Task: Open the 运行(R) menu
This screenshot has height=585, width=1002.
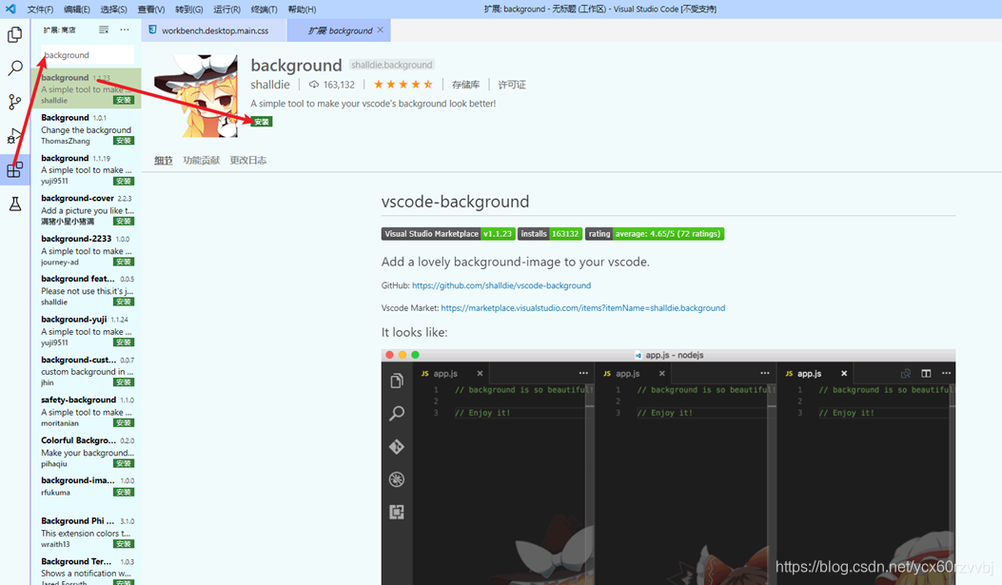Action: click(x=226, y=9)
